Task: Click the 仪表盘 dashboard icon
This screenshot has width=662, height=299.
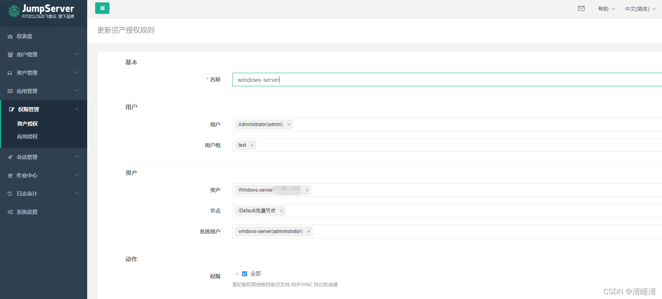Action: [10, 37]
